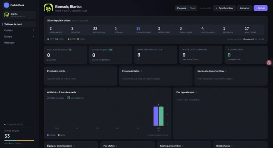Click the "Bonsoir, Blanka" greeting heading
Screen dimensions: 273x148
click(x=68, y=6)
